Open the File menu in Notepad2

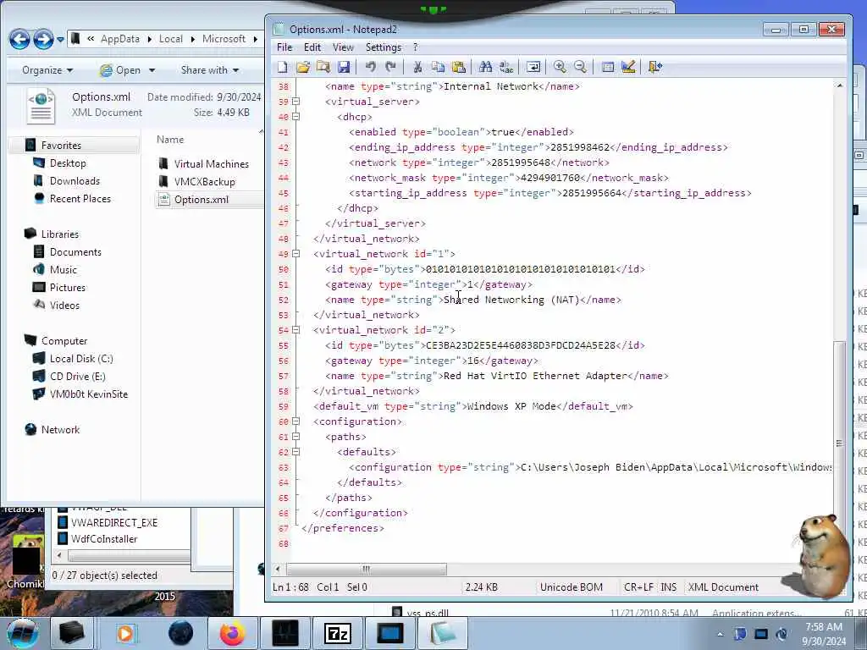click(284, 47)
